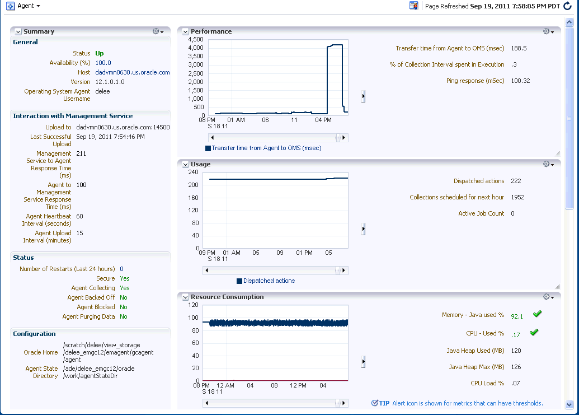
Task: Open the Summary panel gear menu
Action: point(158,31)
